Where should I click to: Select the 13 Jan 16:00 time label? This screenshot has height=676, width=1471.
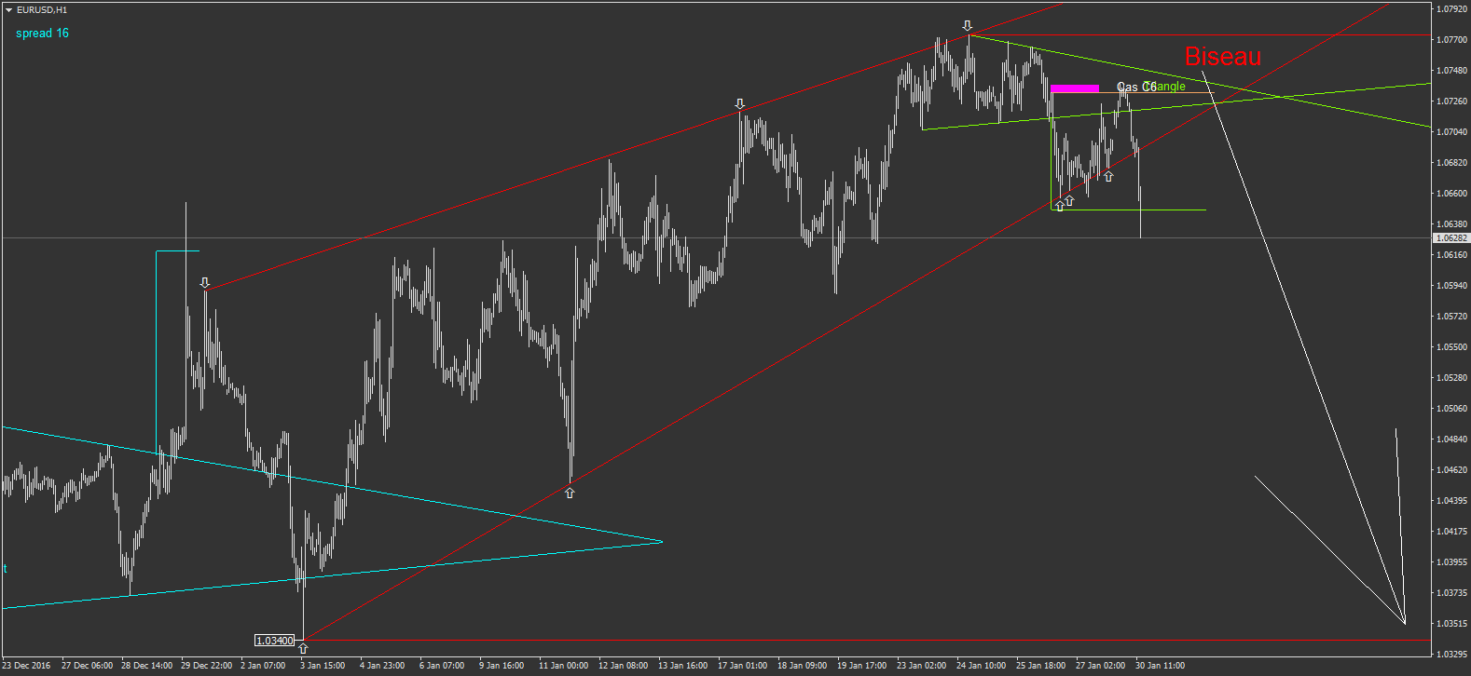pos(683,666)
